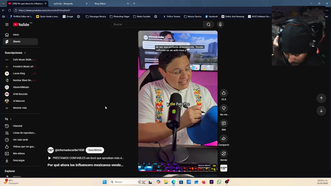Viewport: 331px width, 186px height.
Task: Open Listas de reproducción
Action: [x=20, y=133]
